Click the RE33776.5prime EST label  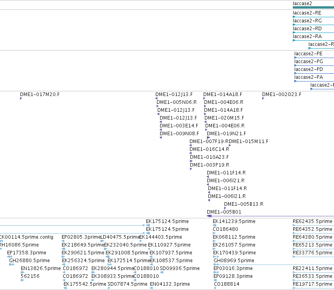point(312,253)
